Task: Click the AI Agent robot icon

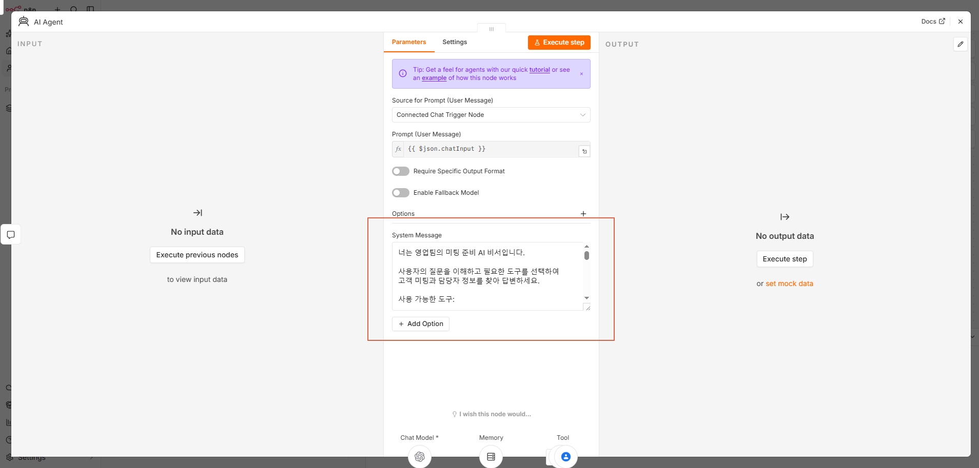Action: click(x=24, y=22)
